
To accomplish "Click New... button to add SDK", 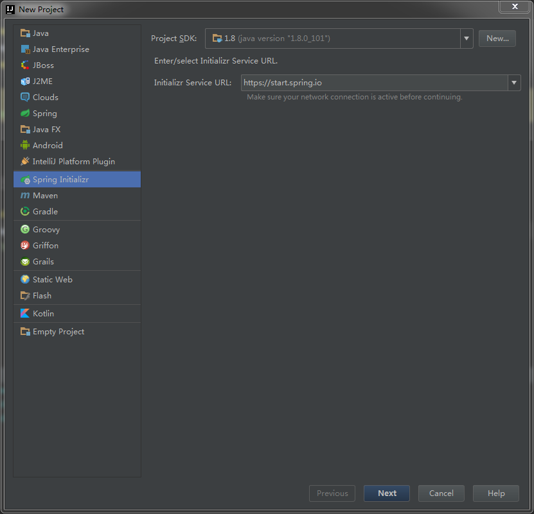I will coord(497,39).
